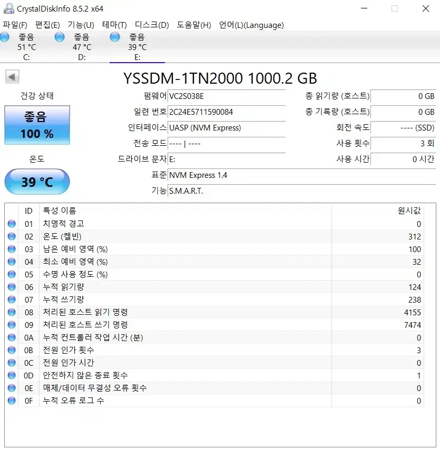Click the serial number field 2C24E5711590084

pyautogui.click(x=227, y=112)
